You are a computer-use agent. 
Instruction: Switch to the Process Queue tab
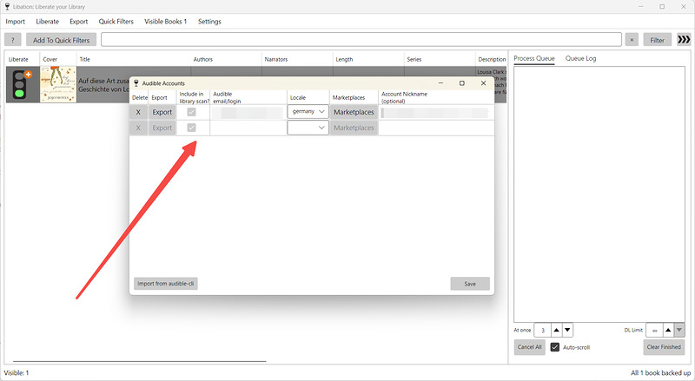click(x=534, y=58)
